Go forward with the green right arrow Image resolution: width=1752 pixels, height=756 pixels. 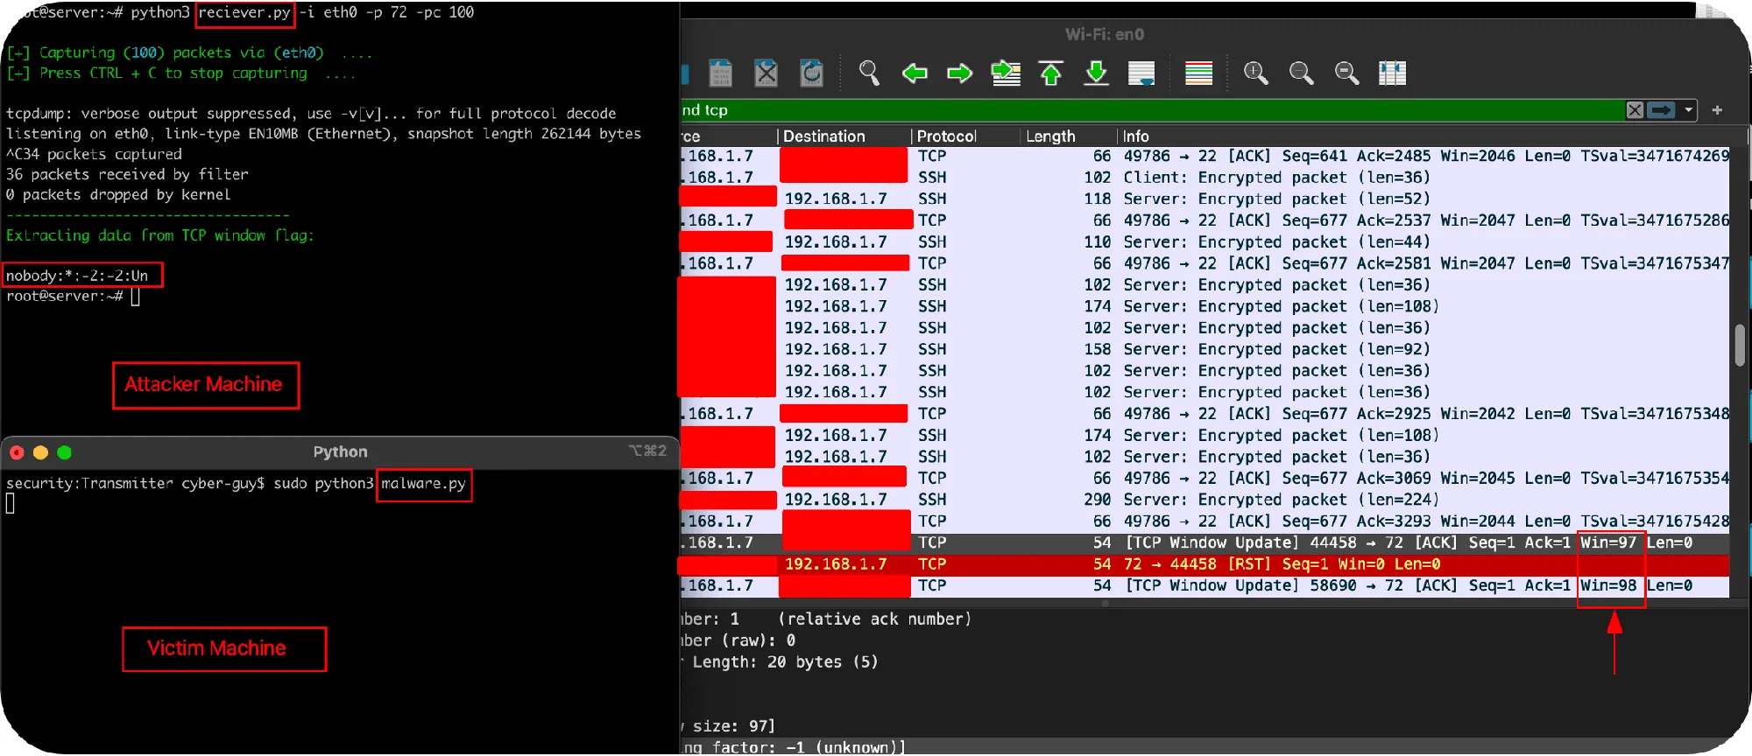pyautogui.click(x=960, y=73)
